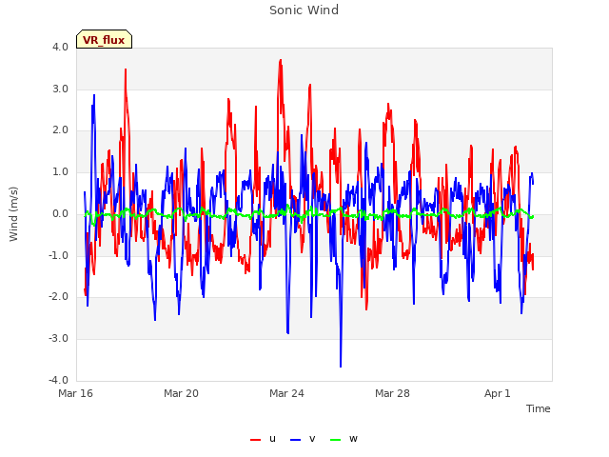This screenshot has width=609, height=457.
Task: Click the -4.0 y-axis tick label
Action: point(59,380)
